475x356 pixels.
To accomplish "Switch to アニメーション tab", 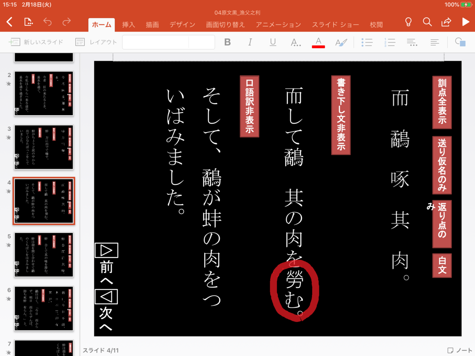I will pos(278,25).
